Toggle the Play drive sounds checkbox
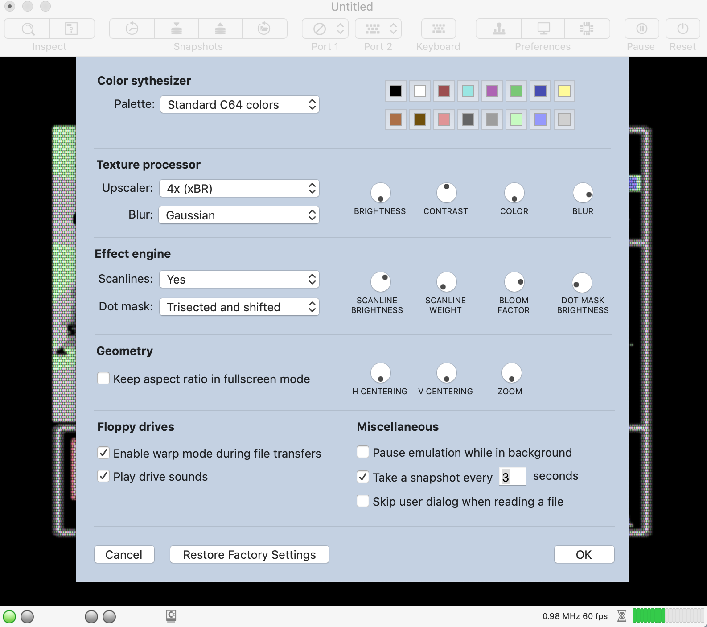 click(103, 476)
